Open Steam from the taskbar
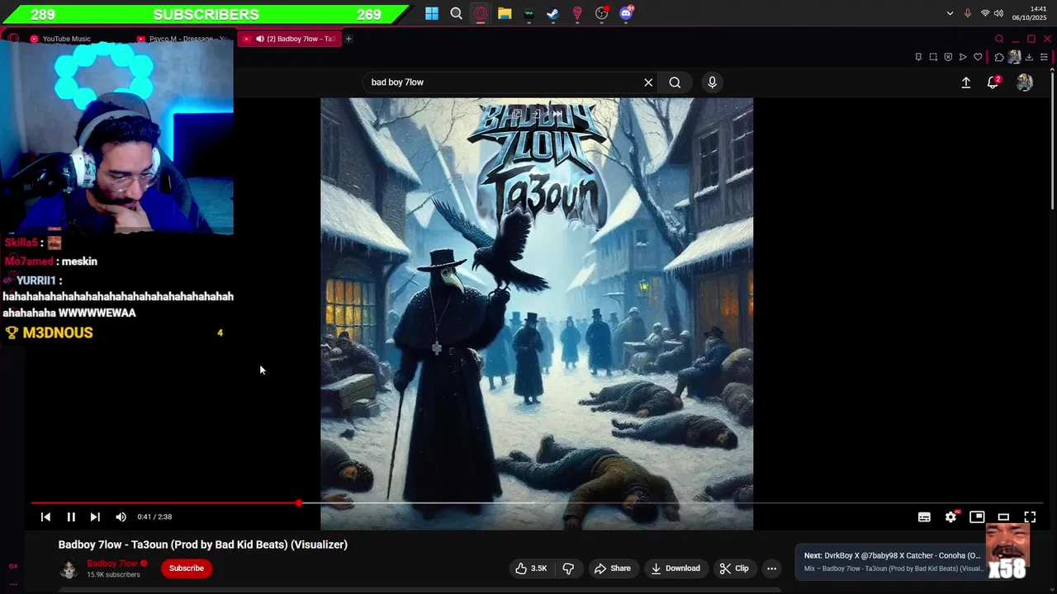 [x=553, y=13]
